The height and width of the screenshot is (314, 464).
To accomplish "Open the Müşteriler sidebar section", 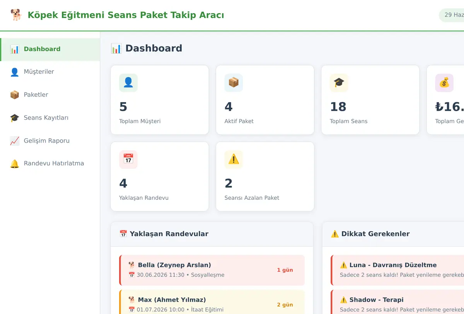I will [50, 72].
